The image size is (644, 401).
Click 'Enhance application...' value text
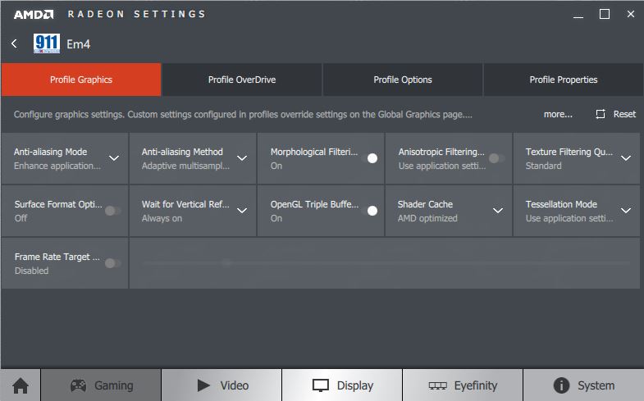click(x=57, y=166)
